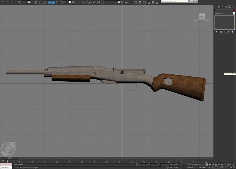Switch to the Motion command panel tab

click(226, 6)
